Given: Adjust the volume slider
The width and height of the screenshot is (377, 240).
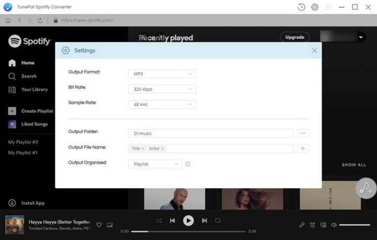Looking at the screenshot, I should [x=354, y=225].
